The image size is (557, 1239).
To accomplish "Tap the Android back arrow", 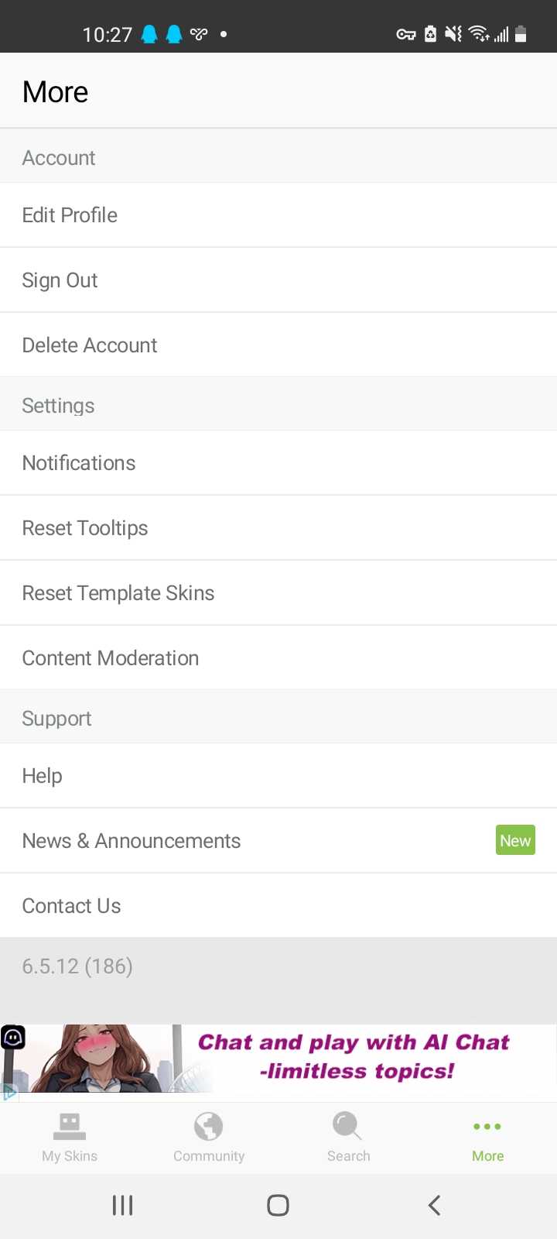I will [434, 1205].
